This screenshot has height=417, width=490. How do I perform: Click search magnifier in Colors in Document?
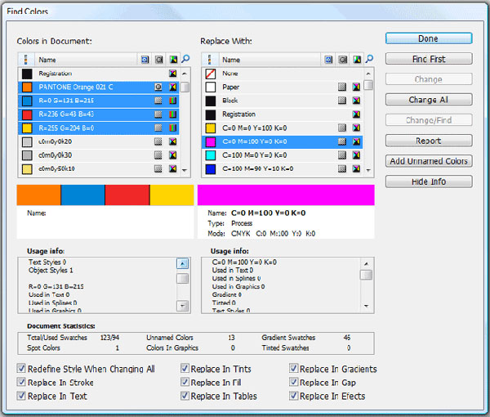coord(185,59)
